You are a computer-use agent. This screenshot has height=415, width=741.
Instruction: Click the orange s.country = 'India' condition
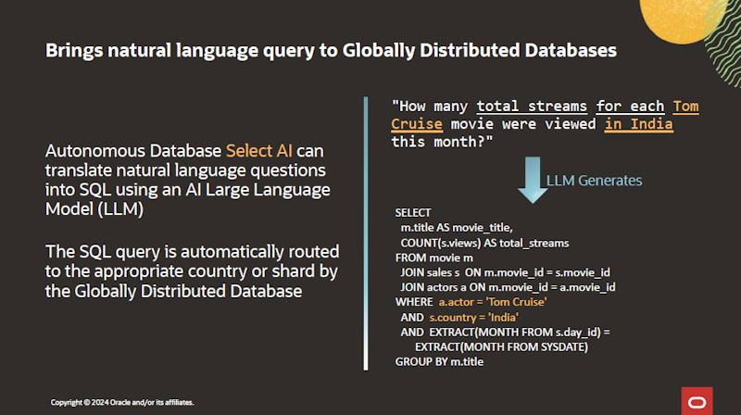[474, 317]
